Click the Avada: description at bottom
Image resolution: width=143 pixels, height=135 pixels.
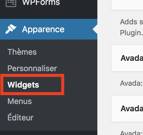pyautogui.click(x=131, y=133)
